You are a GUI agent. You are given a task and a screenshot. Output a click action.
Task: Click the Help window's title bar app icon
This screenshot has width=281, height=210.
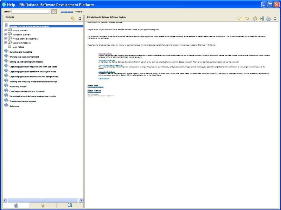tap(4, 4)
